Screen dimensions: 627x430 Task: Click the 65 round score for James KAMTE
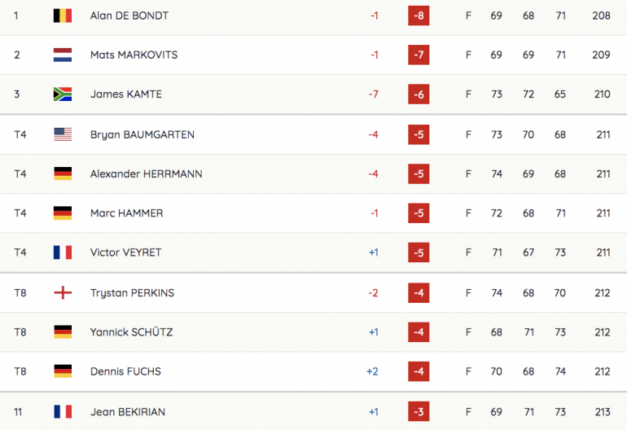coord(560,94)
